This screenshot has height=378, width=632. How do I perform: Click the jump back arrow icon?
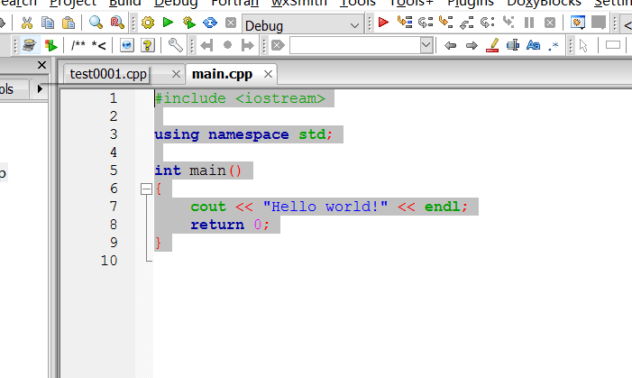click(206, 45)
